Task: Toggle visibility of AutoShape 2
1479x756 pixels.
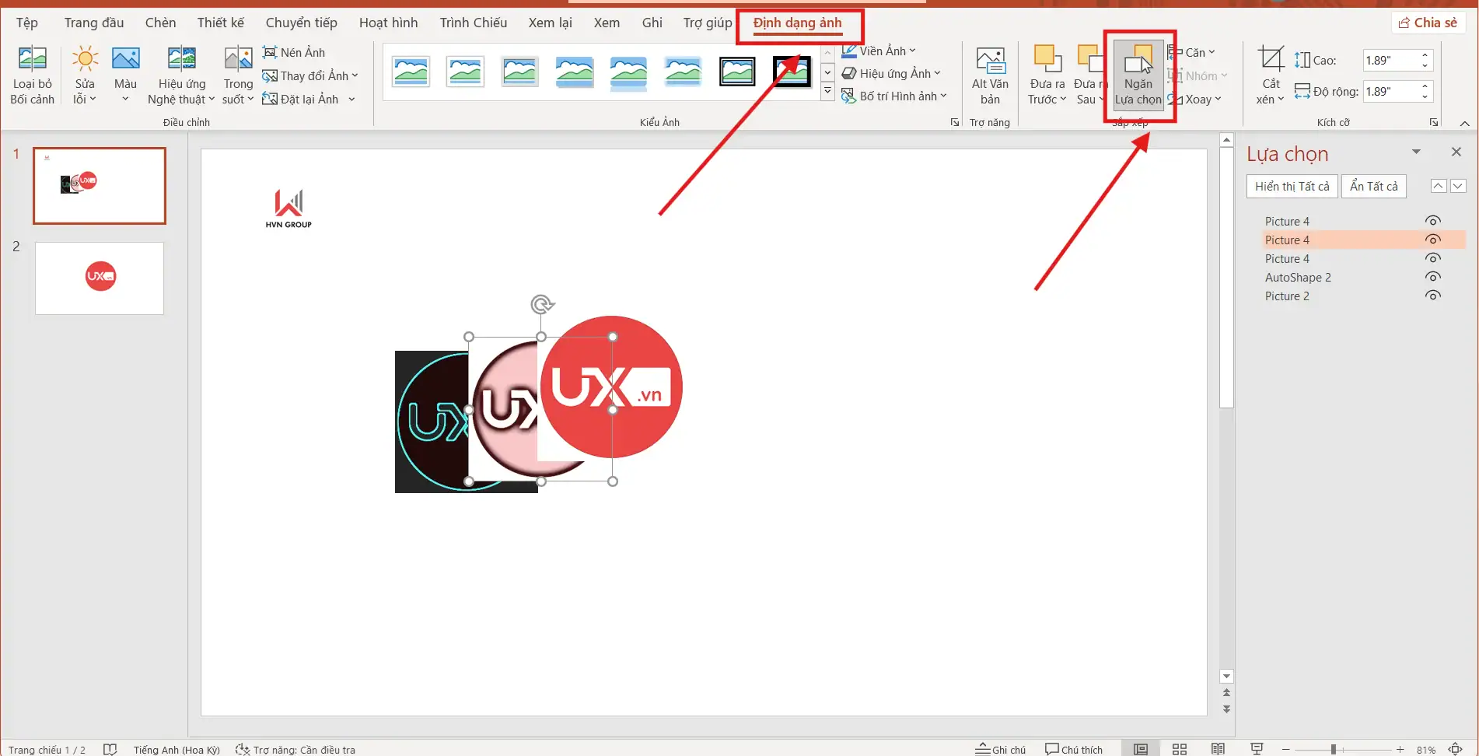Action: tap(1433, 277)
